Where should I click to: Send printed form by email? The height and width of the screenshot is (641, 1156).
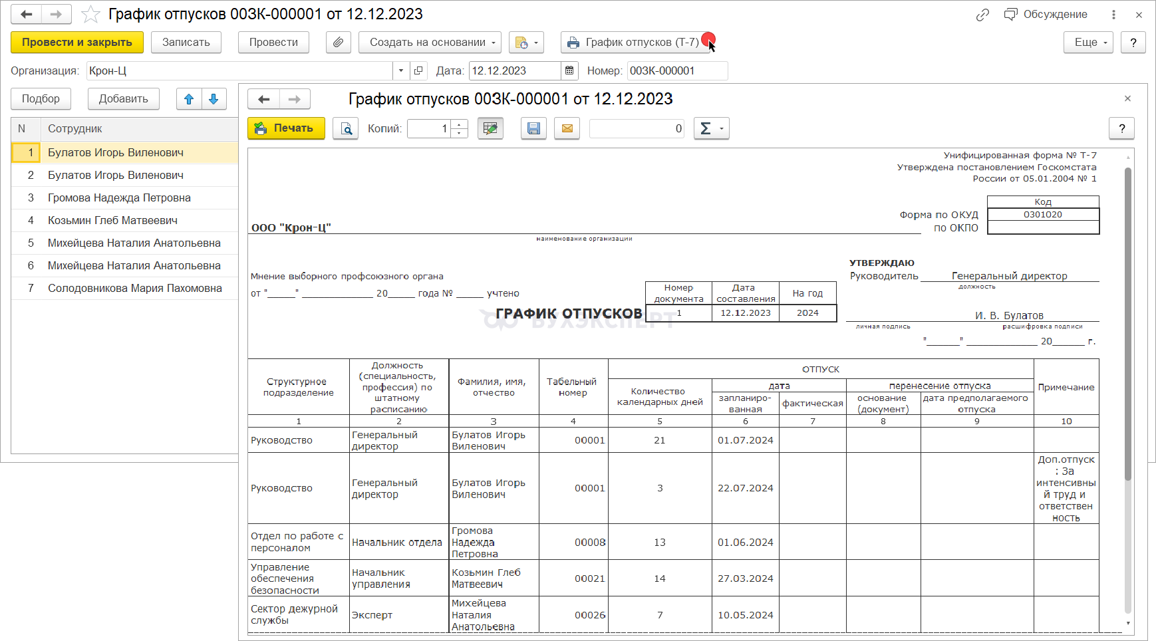567,128
